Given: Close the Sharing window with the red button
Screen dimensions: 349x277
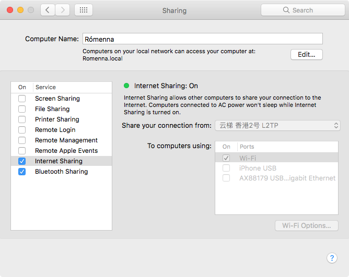Looking at the screenshot, I should (10, 10).
